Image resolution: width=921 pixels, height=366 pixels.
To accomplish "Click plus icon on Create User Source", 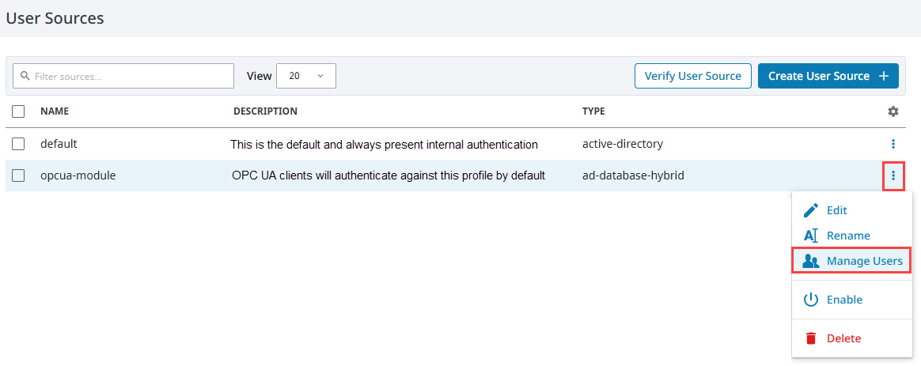I will (883, 76).
